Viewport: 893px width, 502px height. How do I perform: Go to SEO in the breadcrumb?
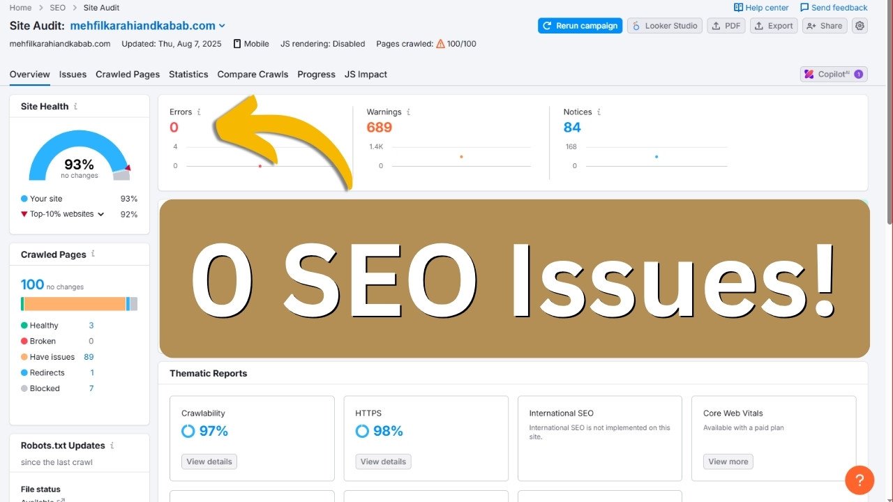point(58,8)
